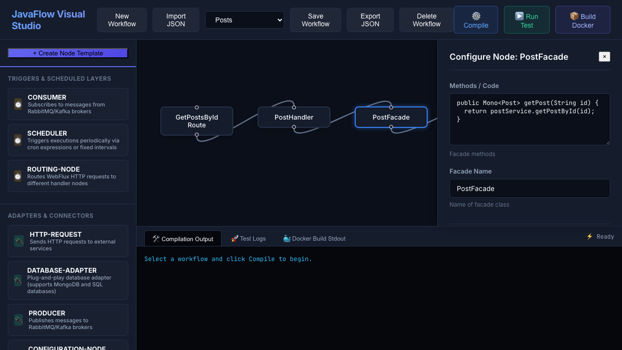
Task: Click the 'Select a workflow and click Compile' message
Action: pos(228,259)
